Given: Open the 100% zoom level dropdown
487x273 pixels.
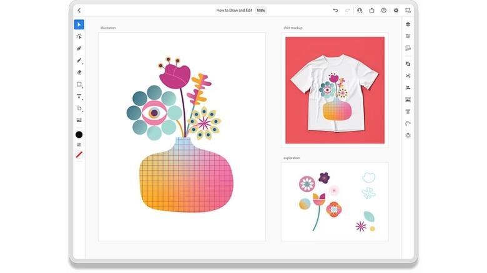Looking at the screenshot, I should 260,11.
